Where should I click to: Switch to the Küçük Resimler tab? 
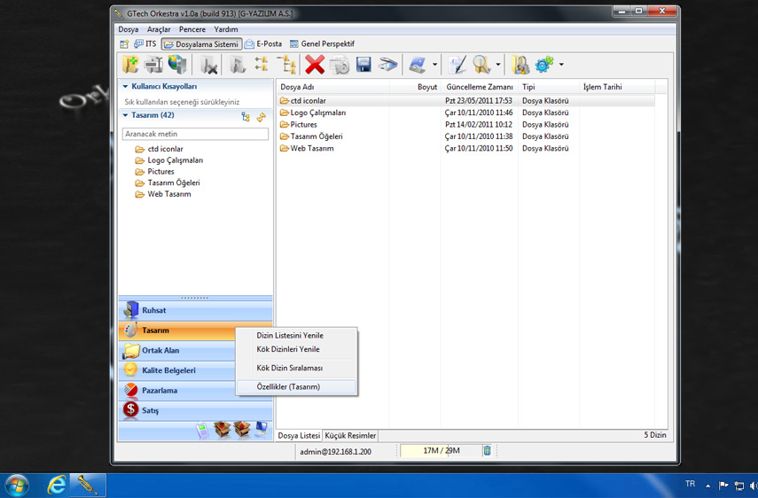pos(351,436)
